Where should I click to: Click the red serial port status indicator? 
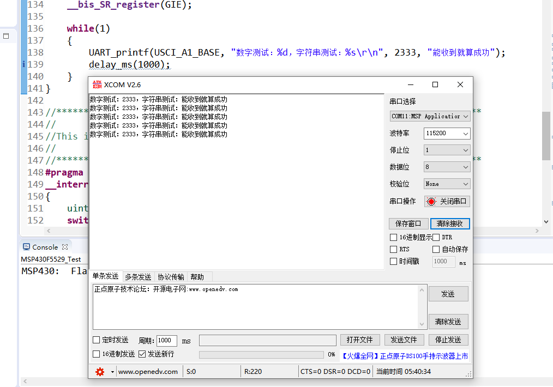pos(431,201)
